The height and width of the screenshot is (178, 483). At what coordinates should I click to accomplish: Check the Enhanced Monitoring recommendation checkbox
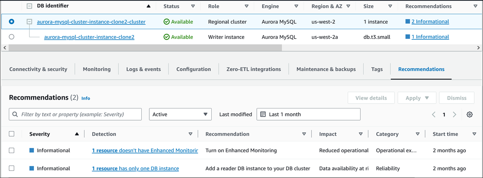pos(12,151)
